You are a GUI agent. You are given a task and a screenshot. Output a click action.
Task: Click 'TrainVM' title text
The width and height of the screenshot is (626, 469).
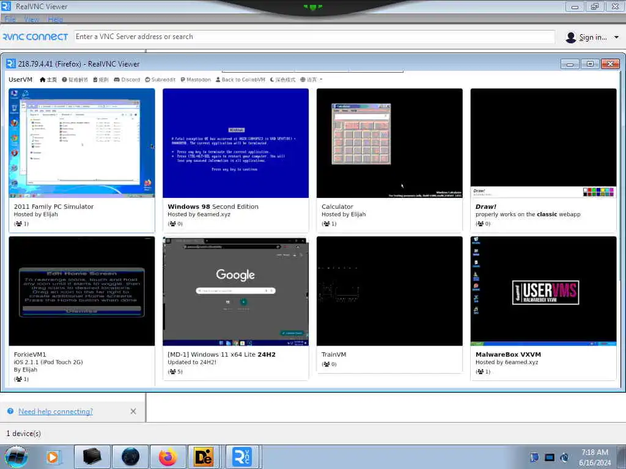point(334,355)
